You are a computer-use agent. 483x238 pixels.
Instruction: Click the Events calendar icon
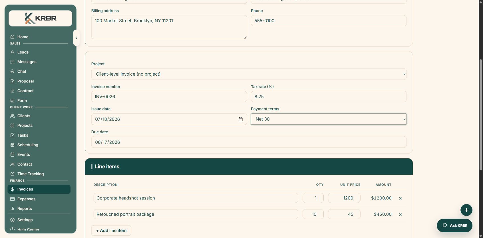pyautogui.click(x=12, y=155)
